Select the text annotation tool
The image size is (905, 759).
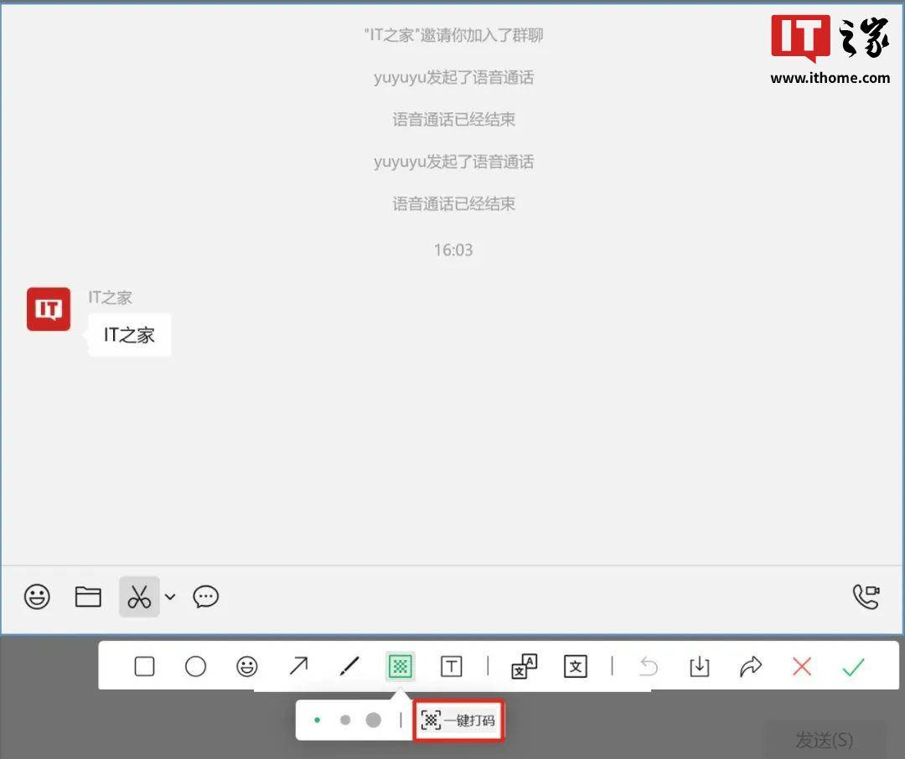452,666
